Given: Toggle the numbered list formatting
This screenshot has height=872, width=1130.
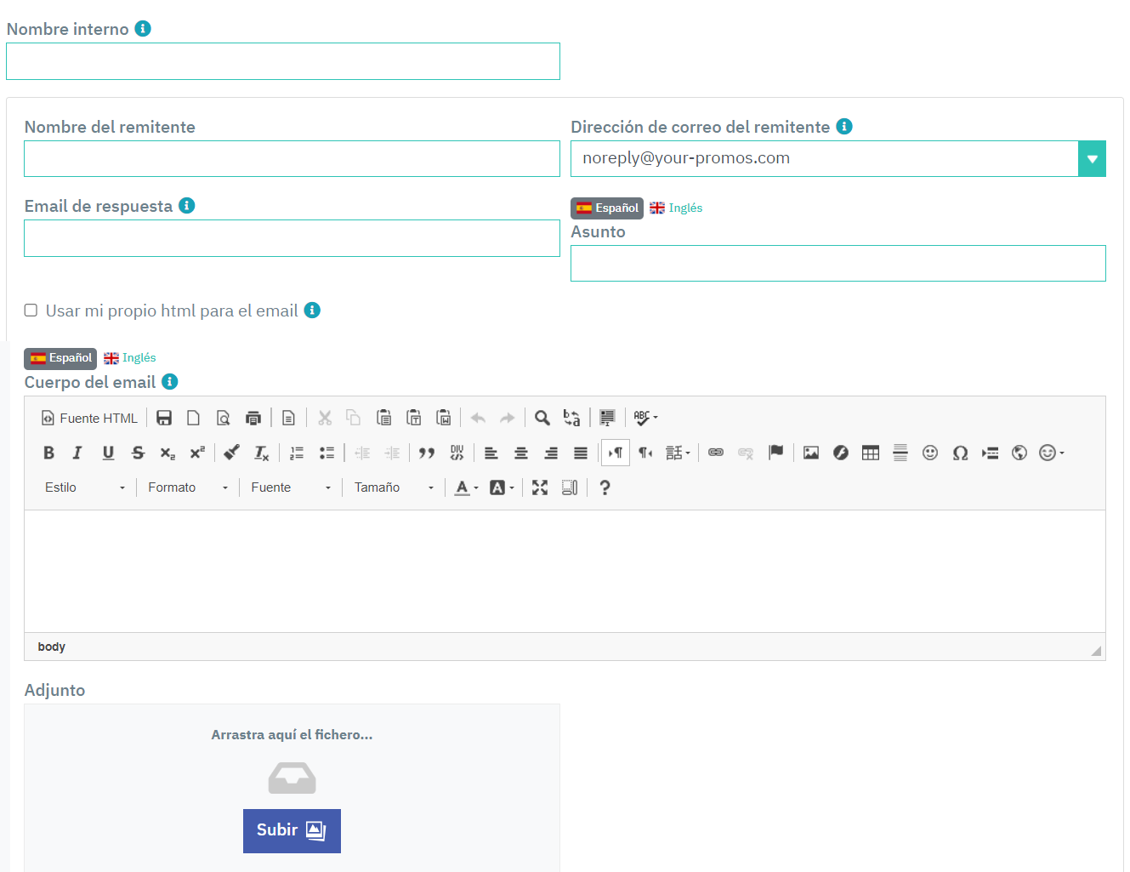Looking at the screenshot, I should pyautogui.click(x=296, y=452).
